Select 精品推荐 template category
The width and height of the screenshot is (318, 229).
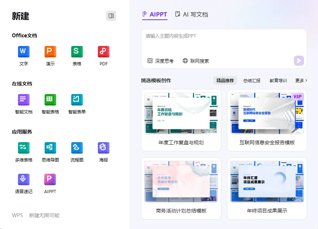[x=225, y=80]
